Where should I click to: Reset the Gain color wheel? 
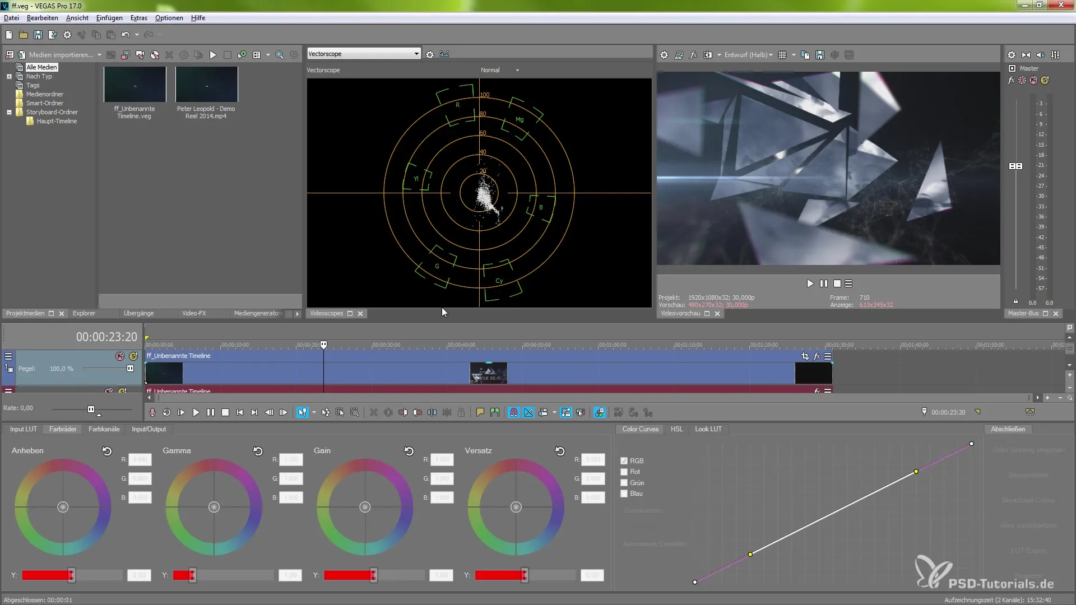(x=409, y=451)
